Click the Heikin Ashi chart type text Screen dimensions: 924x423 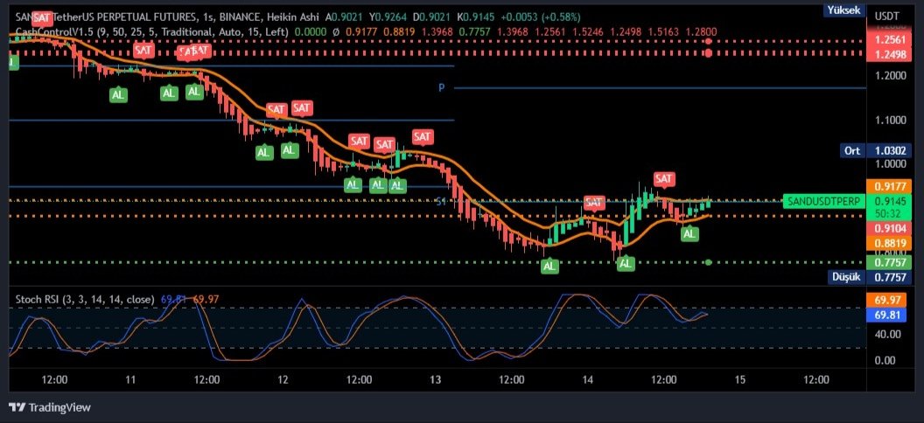(293, 17)
